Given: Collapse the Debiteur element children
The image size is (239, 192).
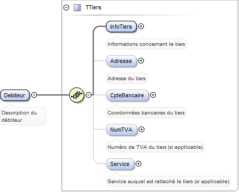Looking at the screenshot, I should click(34, 95).
